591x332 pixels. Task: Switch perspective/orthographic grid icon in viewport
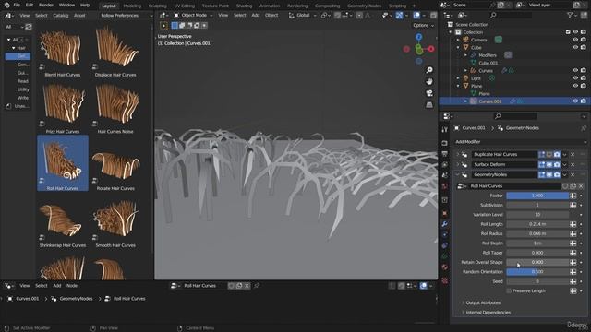tap(429, 104)
